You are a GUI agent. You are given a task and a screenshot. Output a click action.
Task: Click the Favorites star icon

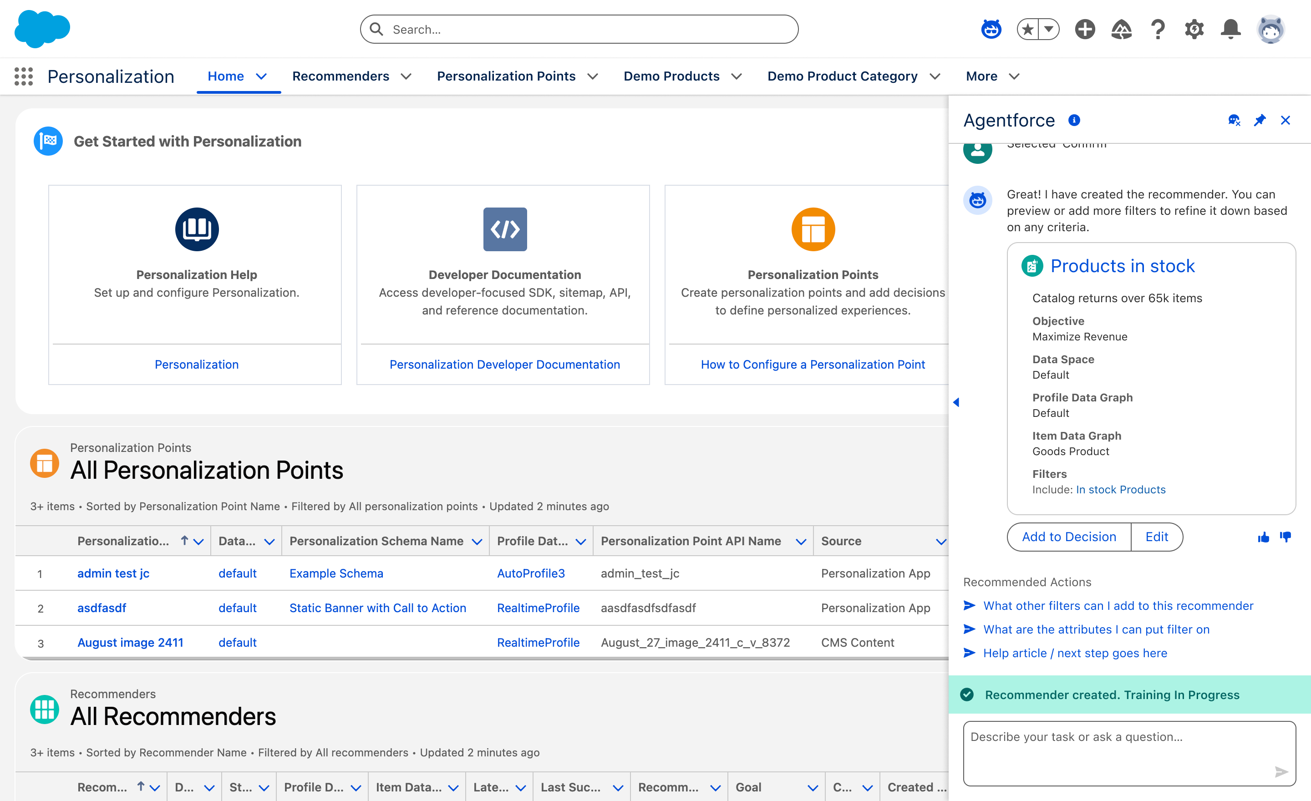pyautogui.click(x=1028, y=29)
